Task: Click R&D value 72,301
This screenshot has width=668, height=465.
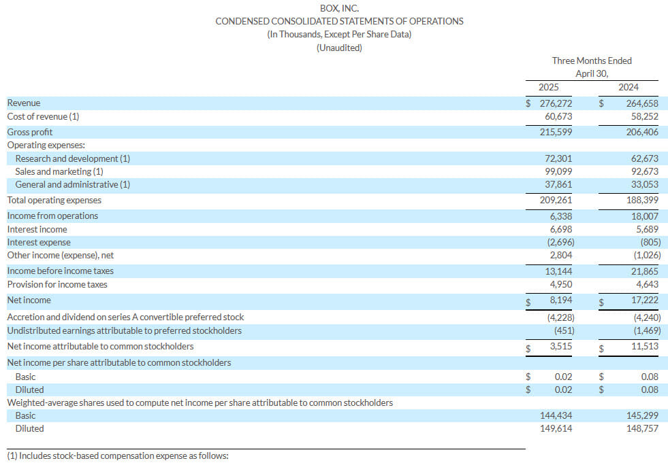Action: pyautogui.click(x=558, y=158)
